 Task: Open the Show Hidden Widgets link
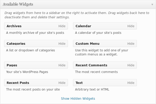tap(78, 99)
